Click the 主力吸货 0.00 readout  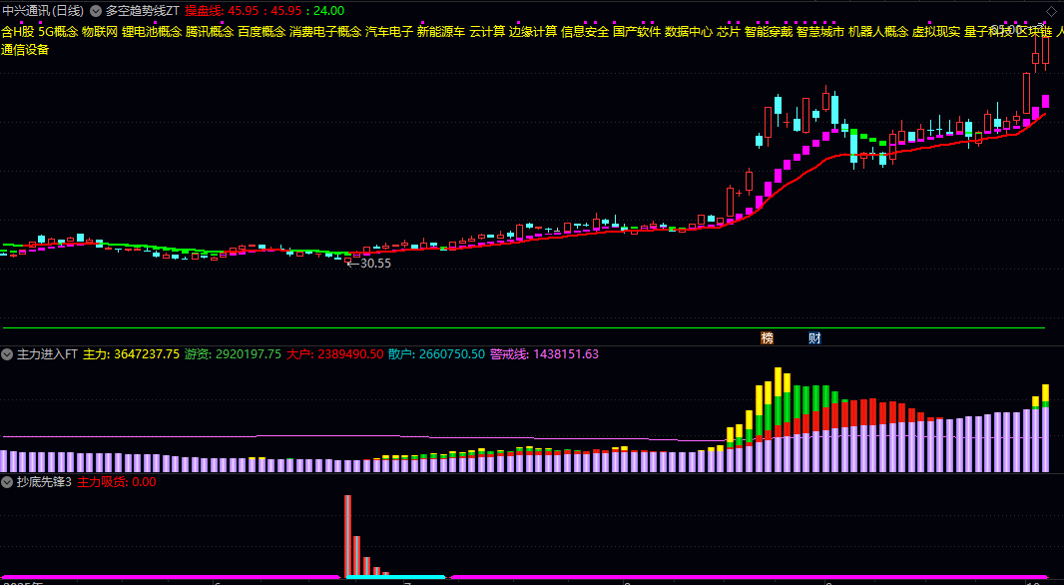point(117,482)
